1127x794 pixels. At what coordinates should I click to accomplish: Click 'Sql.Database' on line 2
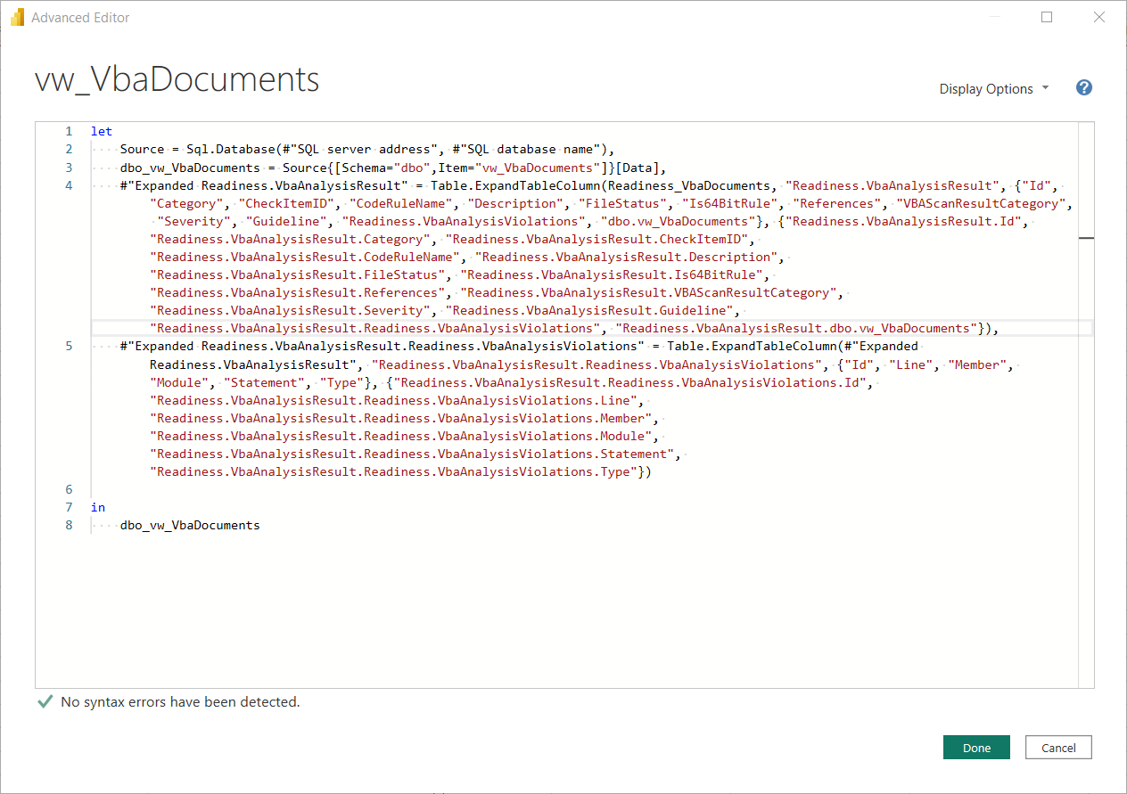tap(231, 149)
